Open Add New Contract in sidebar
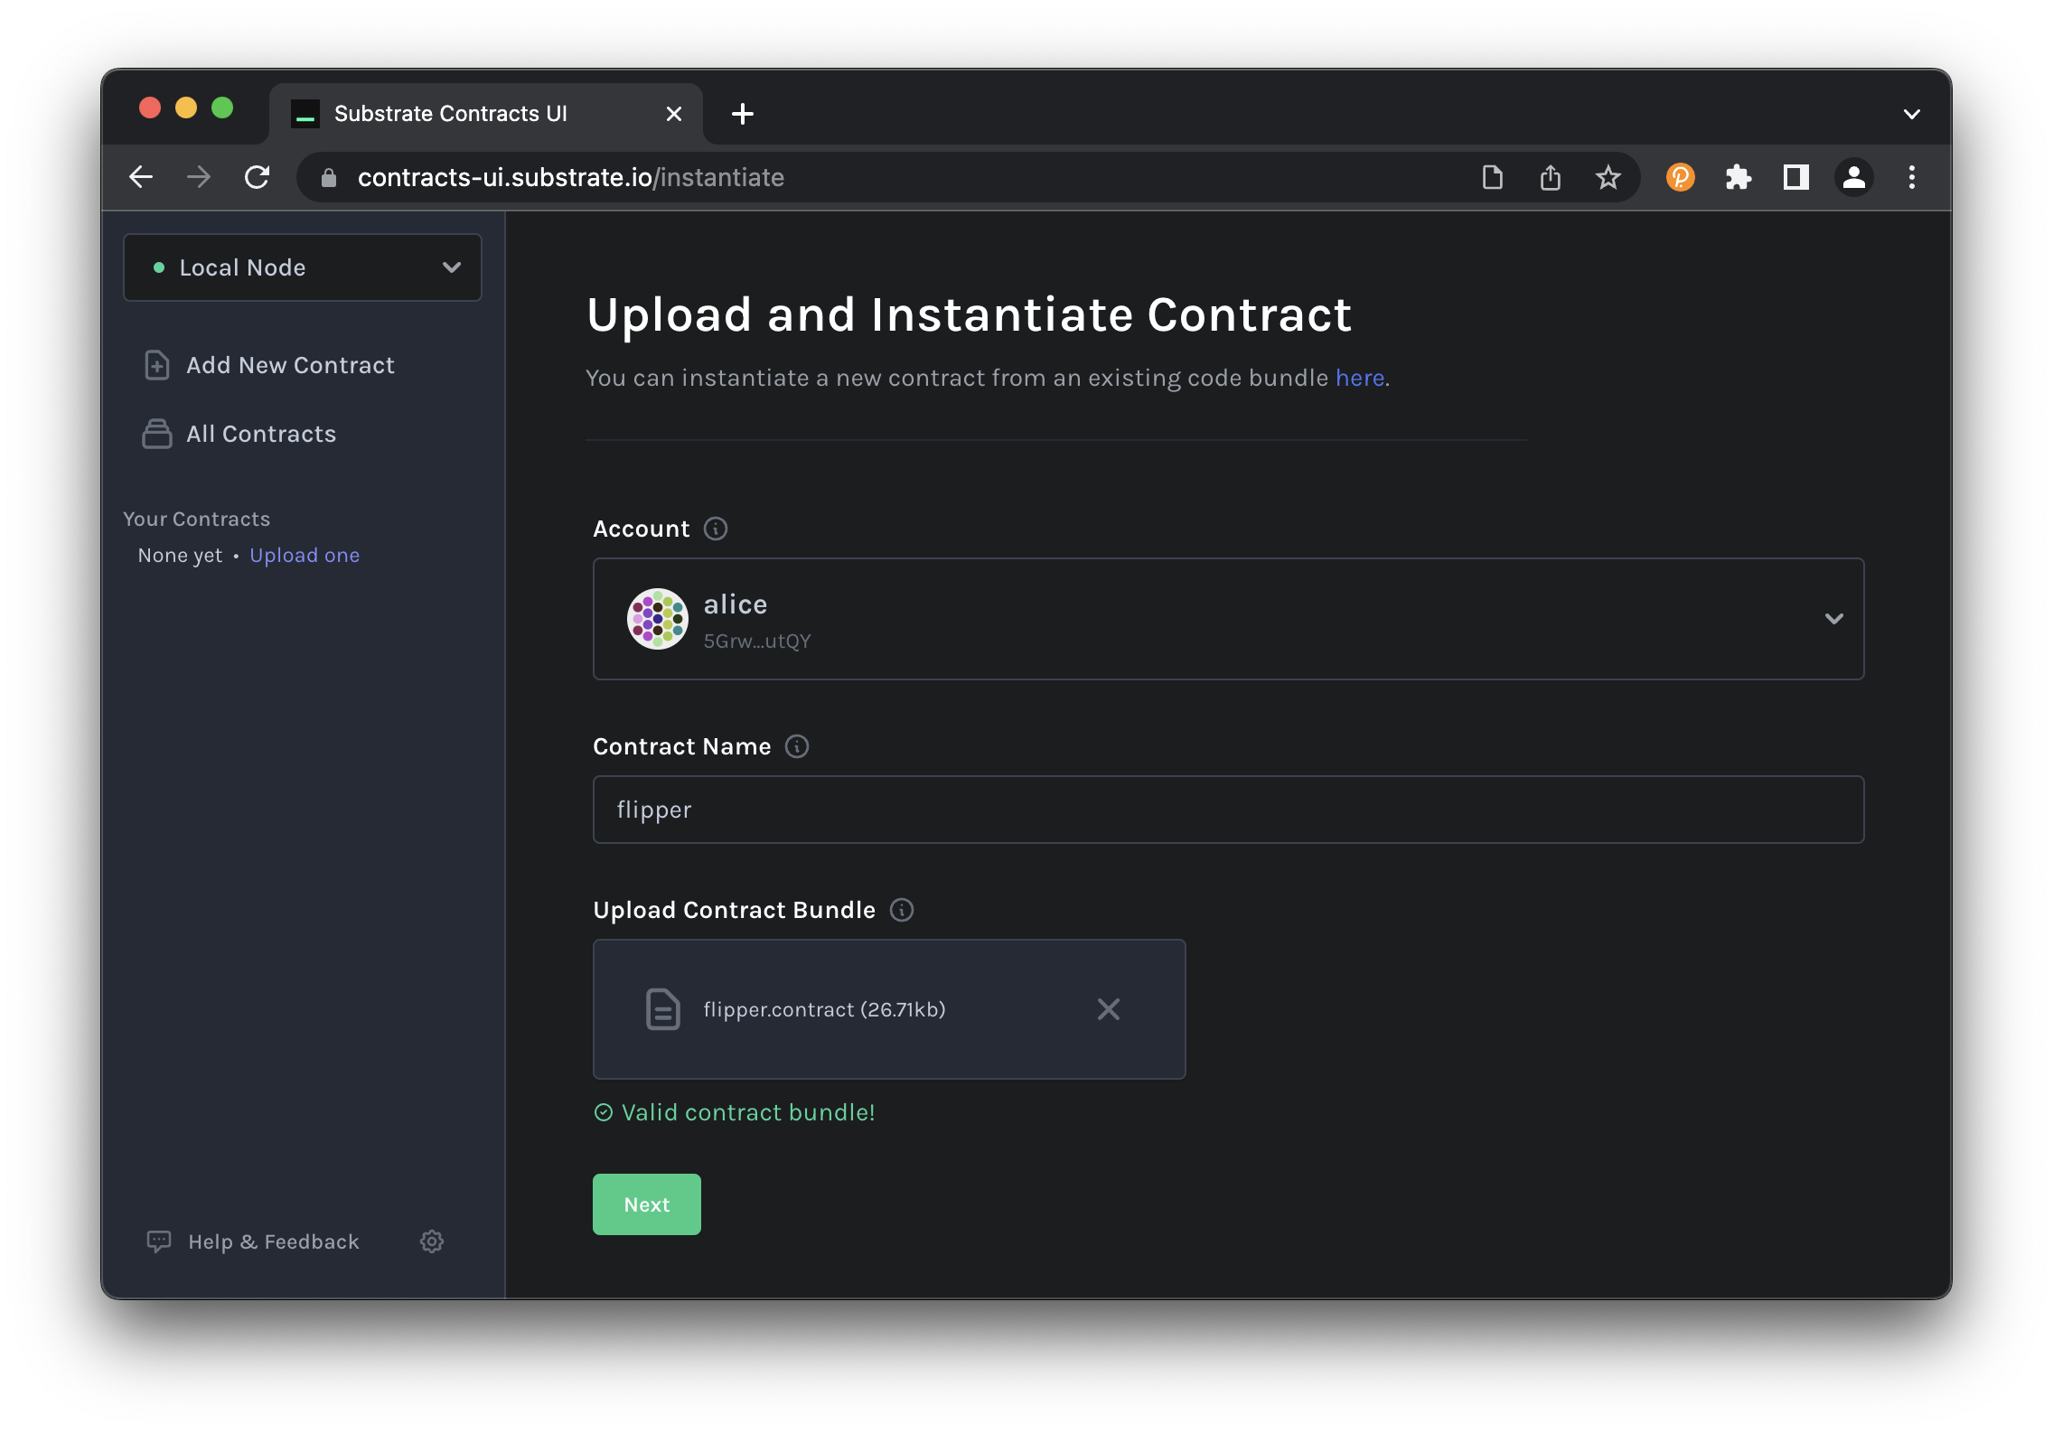The image size is (2053, 1433). point(289,365)
